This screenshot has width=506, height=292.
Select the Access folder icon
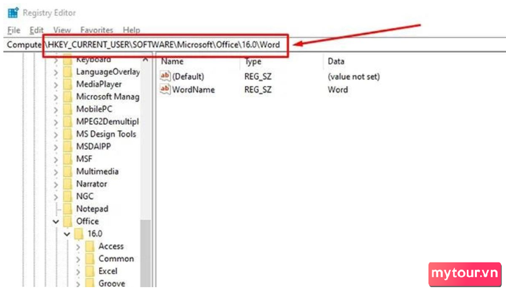tap(90, 247)
